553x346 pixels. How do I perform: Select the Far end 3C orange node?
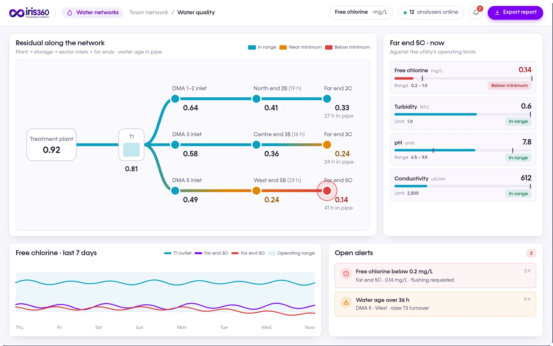(327, 145)
